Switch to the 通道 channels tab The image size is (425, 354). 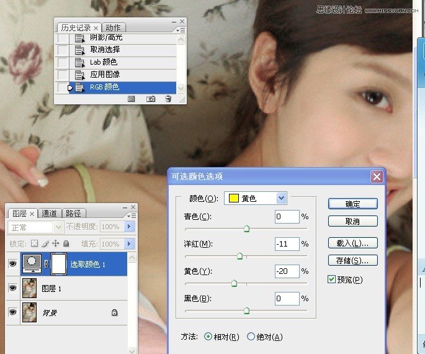click(49, 213)
